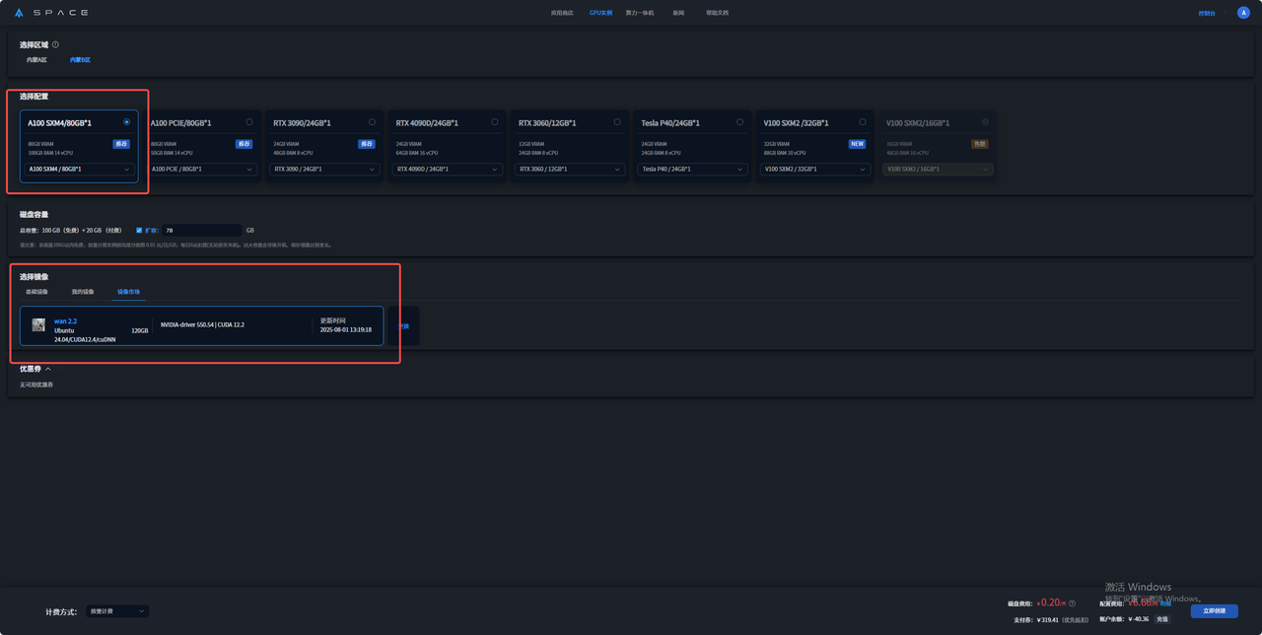Open the RTX 3060 / 12GB*1 dropdown
The image size is (1262, 635).
click(x=570, y=169)
